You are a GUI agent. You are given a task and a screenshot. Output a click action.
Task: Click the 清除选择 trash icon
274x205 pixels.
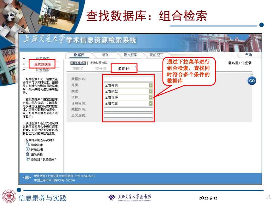[28, 154]
